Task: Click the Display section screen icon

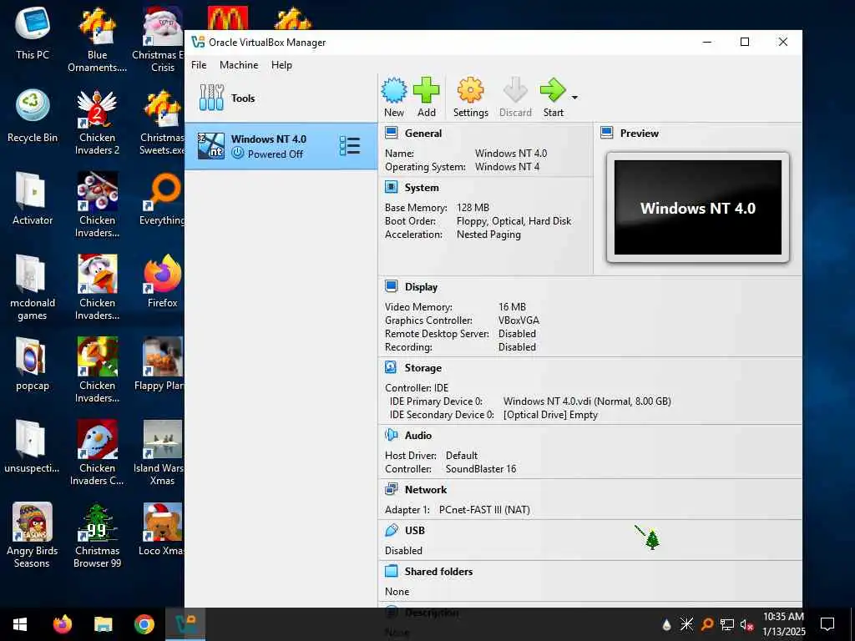Action: 391,286
